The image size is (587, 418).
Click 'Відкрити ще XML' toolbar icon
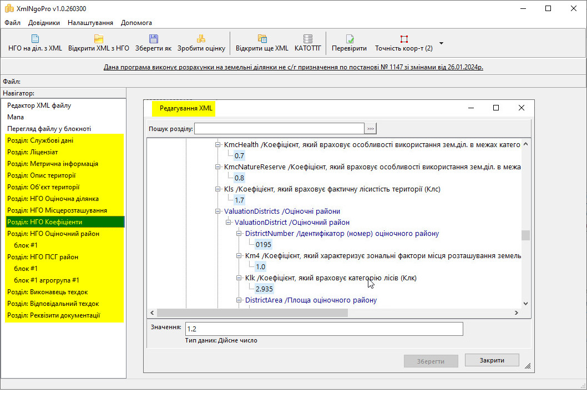tap(262, 39)
